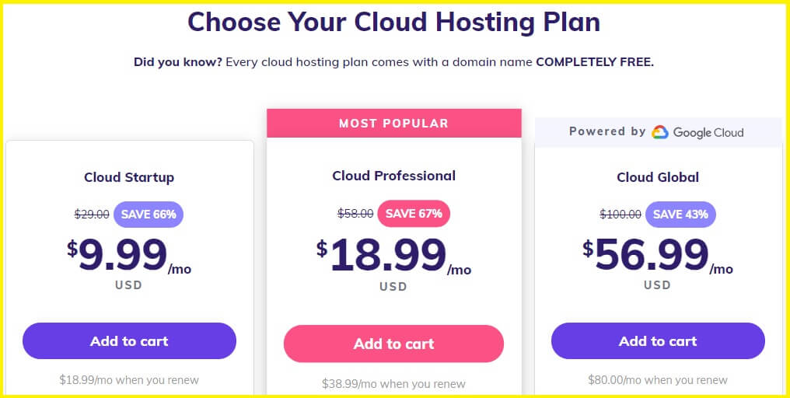Click the Cloud Professional plan title
Screen dimensions: 790x398
point(394,176)
